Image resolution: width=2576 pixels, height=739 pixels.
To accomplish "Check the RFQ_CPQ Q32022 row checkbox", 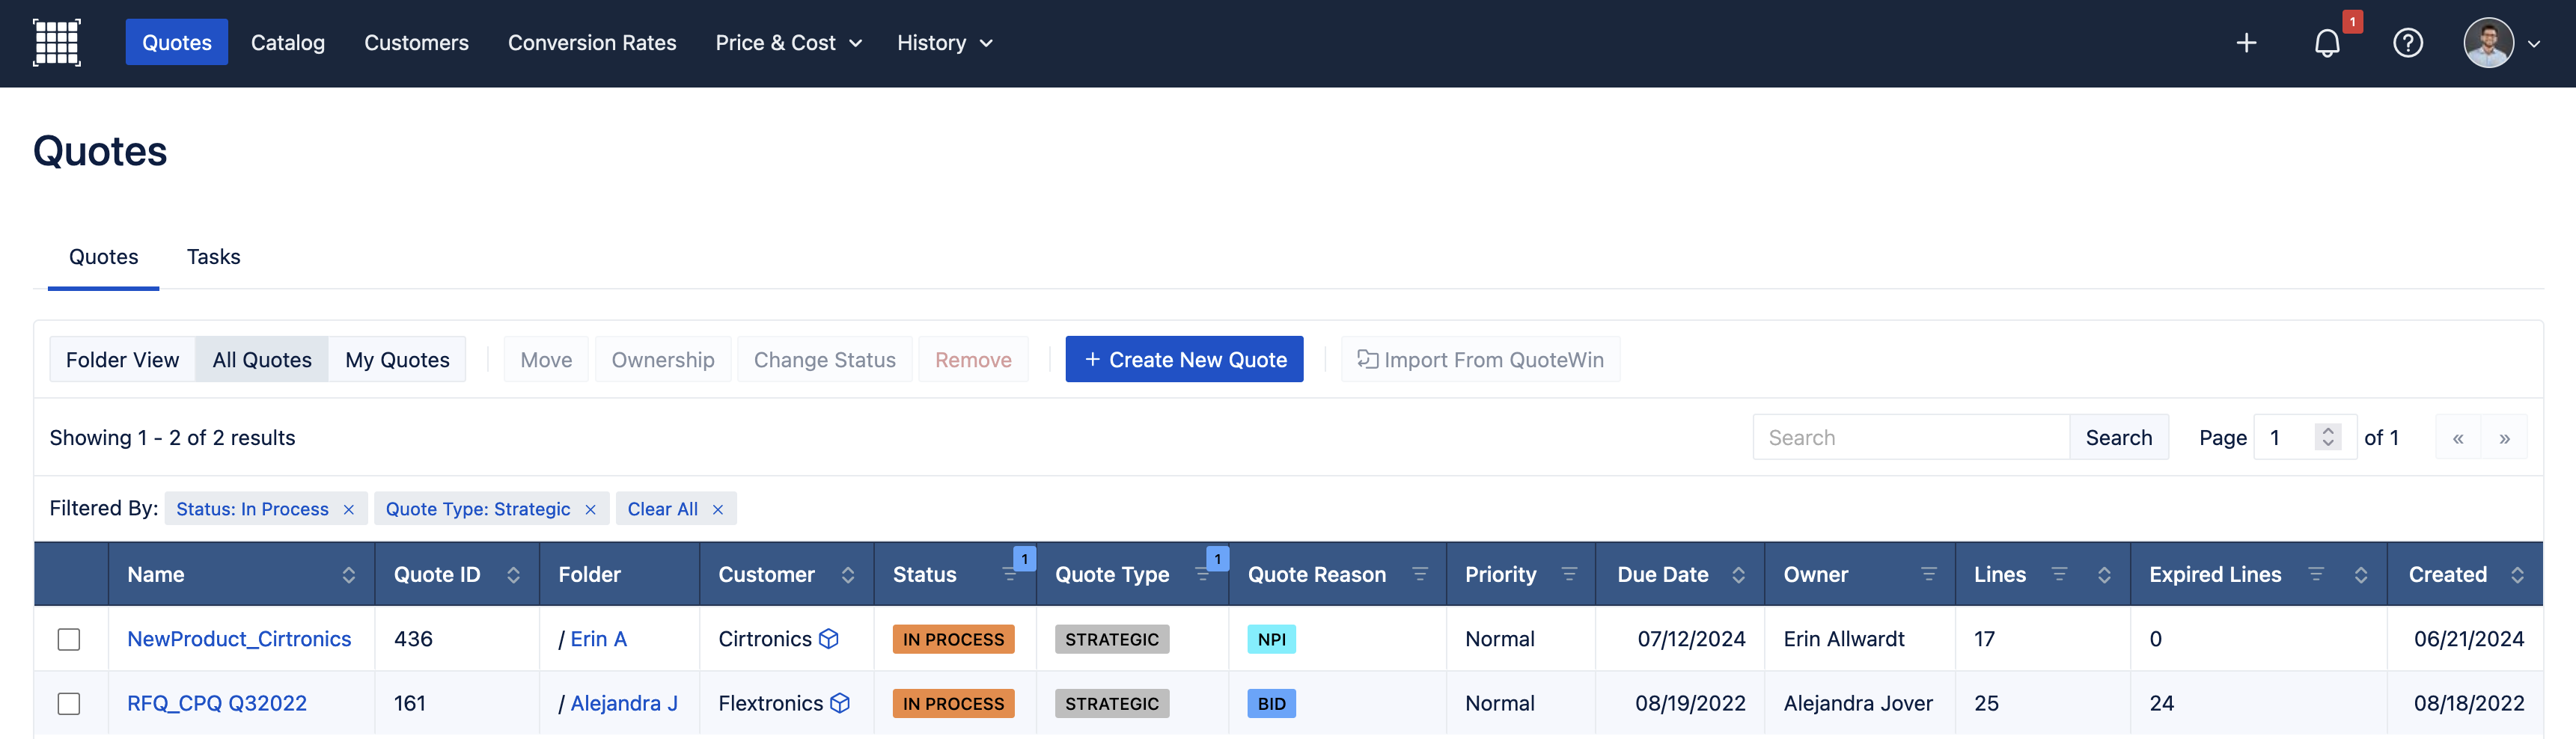I will click(69, 704).
